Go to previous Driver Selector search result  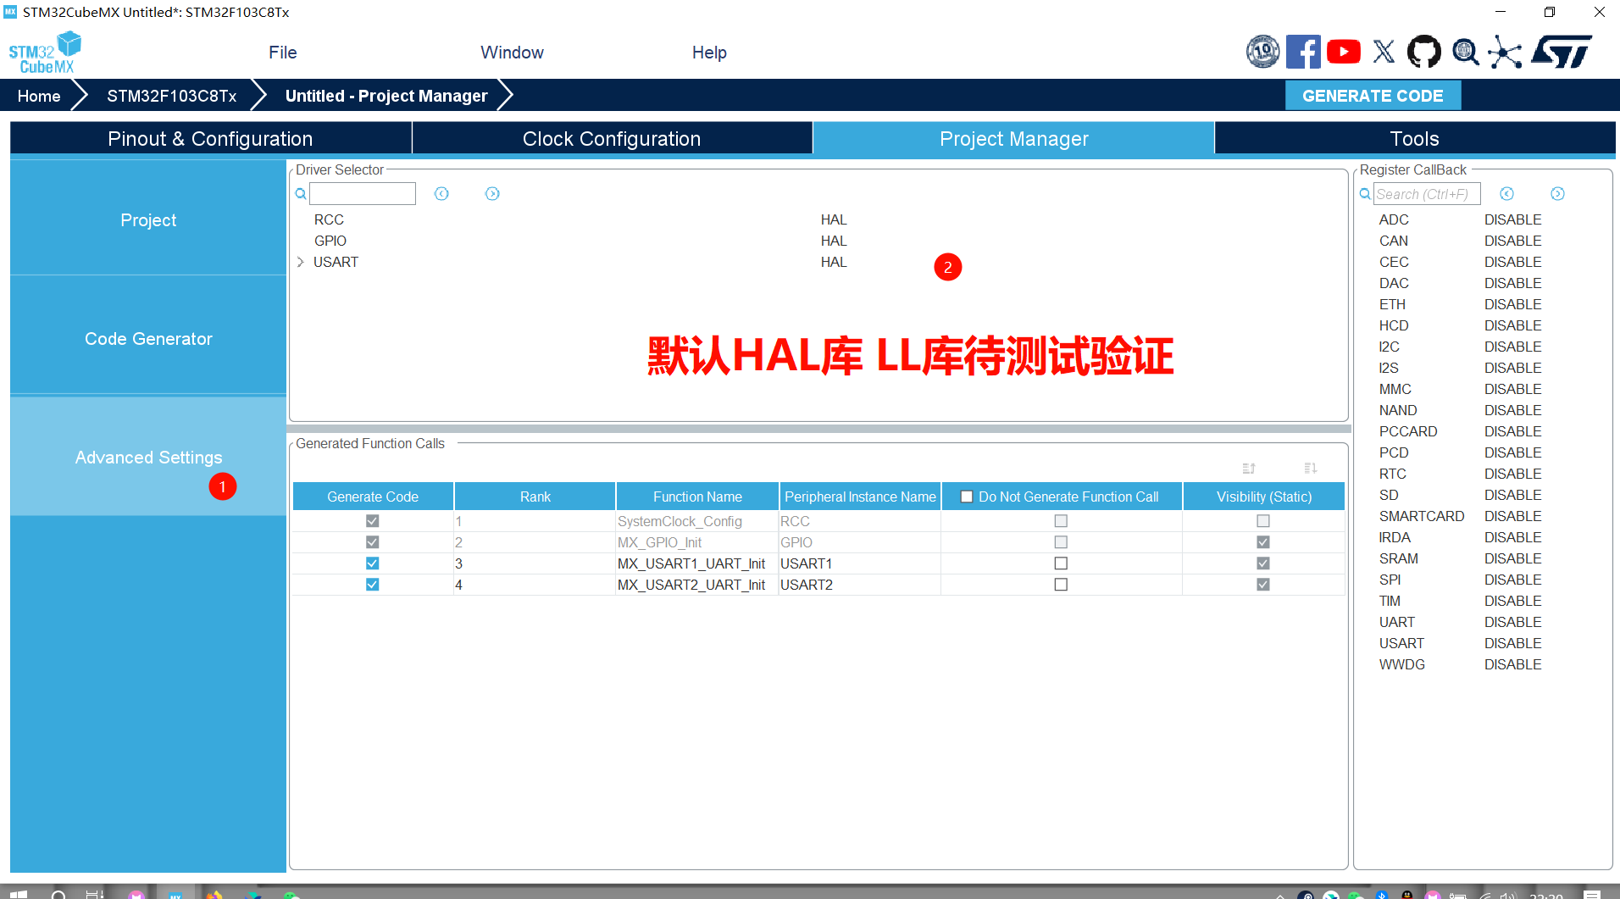441,194
